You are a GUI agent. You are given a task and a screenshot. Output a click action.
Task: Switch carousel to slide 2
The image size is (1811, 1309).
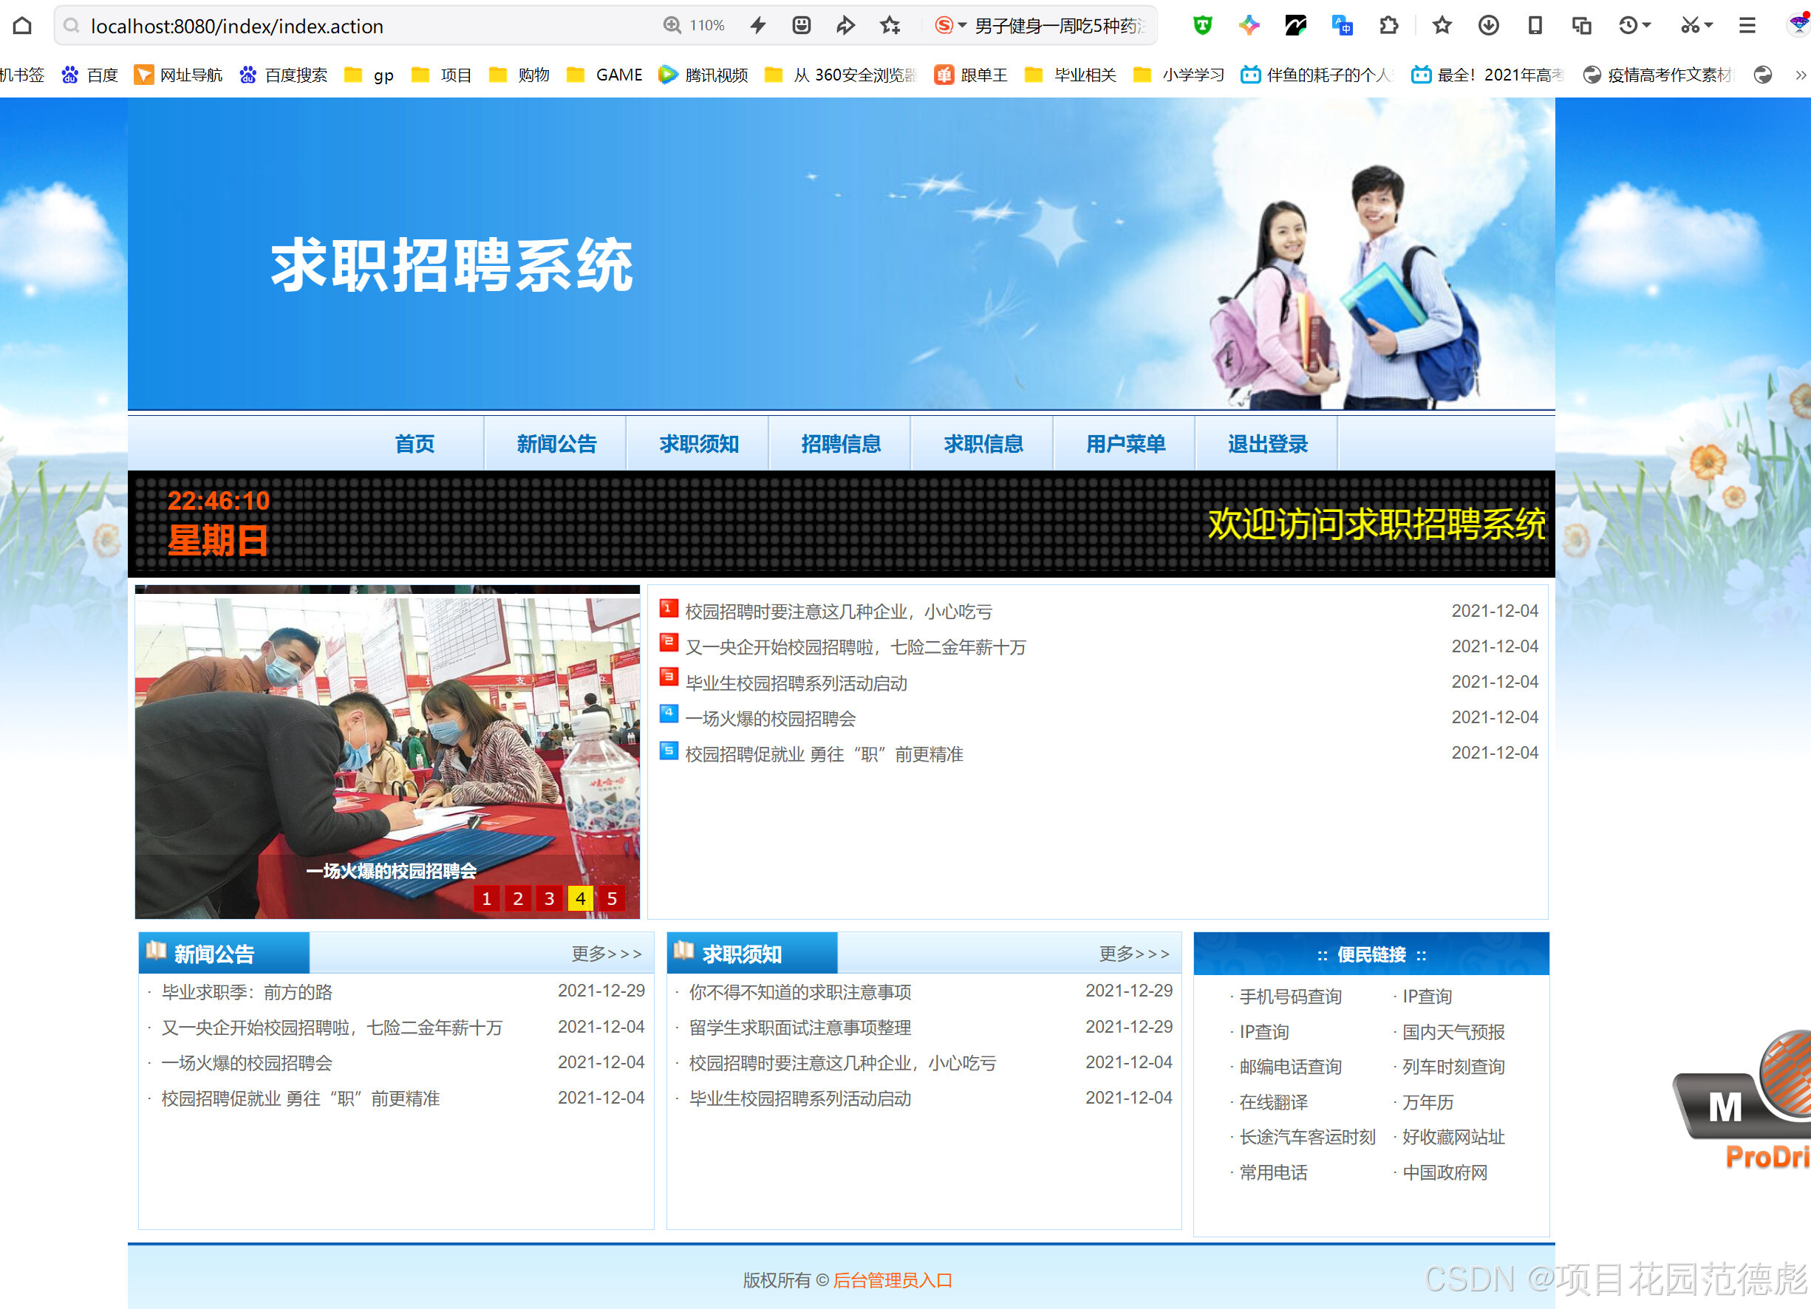point(517,898)
